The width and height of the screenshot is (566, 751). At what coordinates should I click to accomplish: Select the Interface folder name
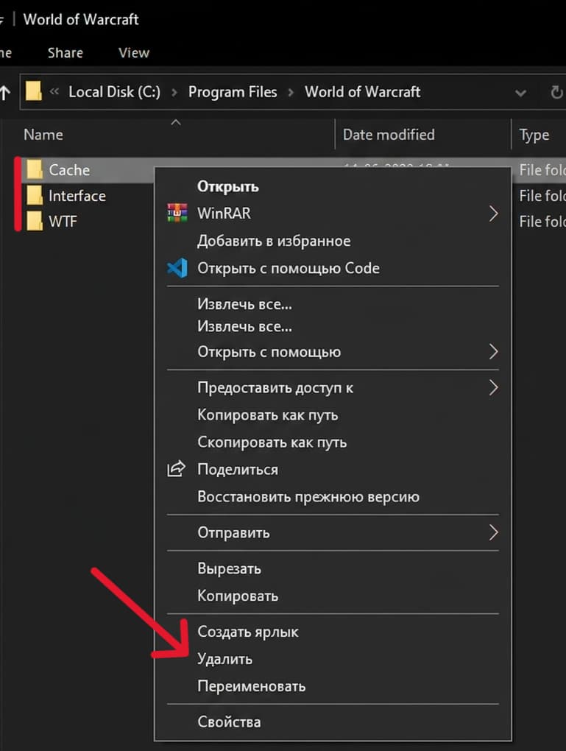click(x=77, y=196)
